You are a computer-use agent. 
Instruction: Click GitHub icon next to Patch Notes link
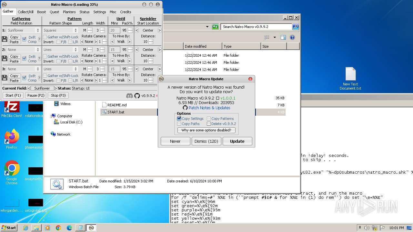point(185,108)
